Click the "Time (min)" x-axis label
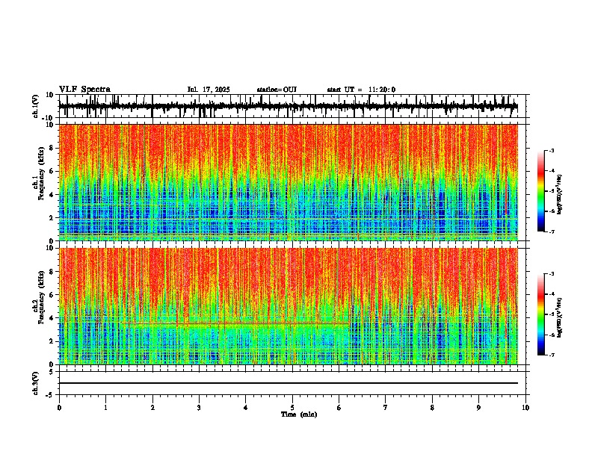The image size is (592, 457). [x=299, y=414]
